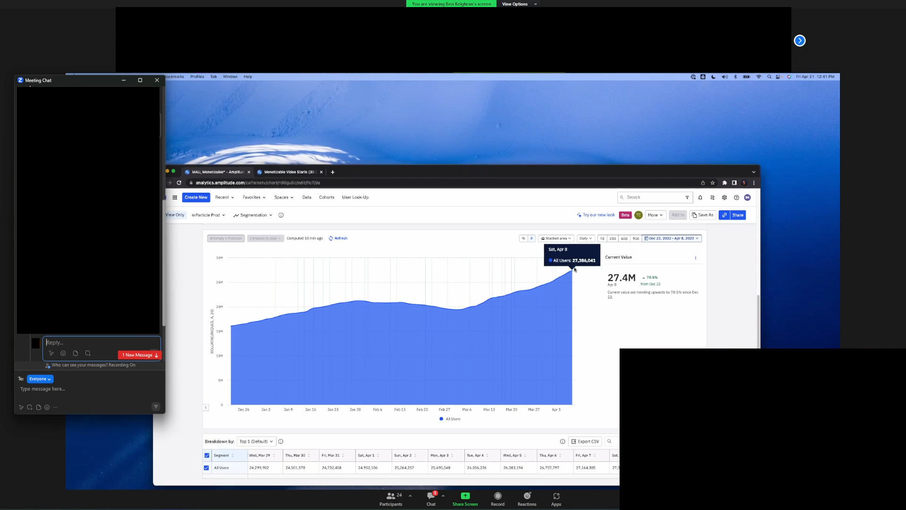
Task: Open the View Options dropdown
Action: point(519,4)
